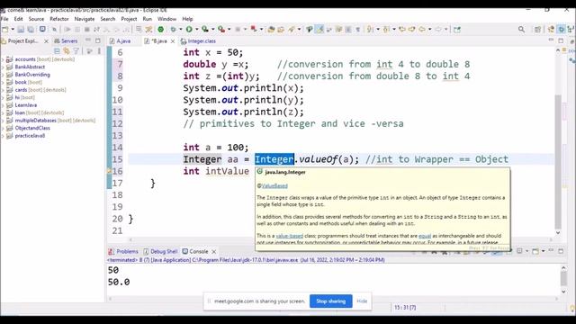The width and height of the screenshot is (576, 324).
Task: Toggle Mark Occurrences toolbar button
Action: pyautogui.click(x=319, y=30)
